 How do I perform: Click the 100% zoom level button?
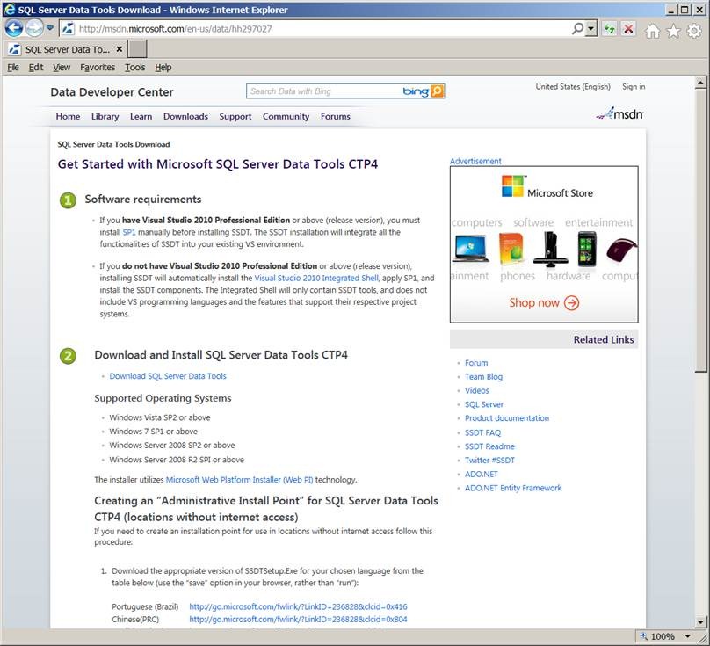(657, 636)
